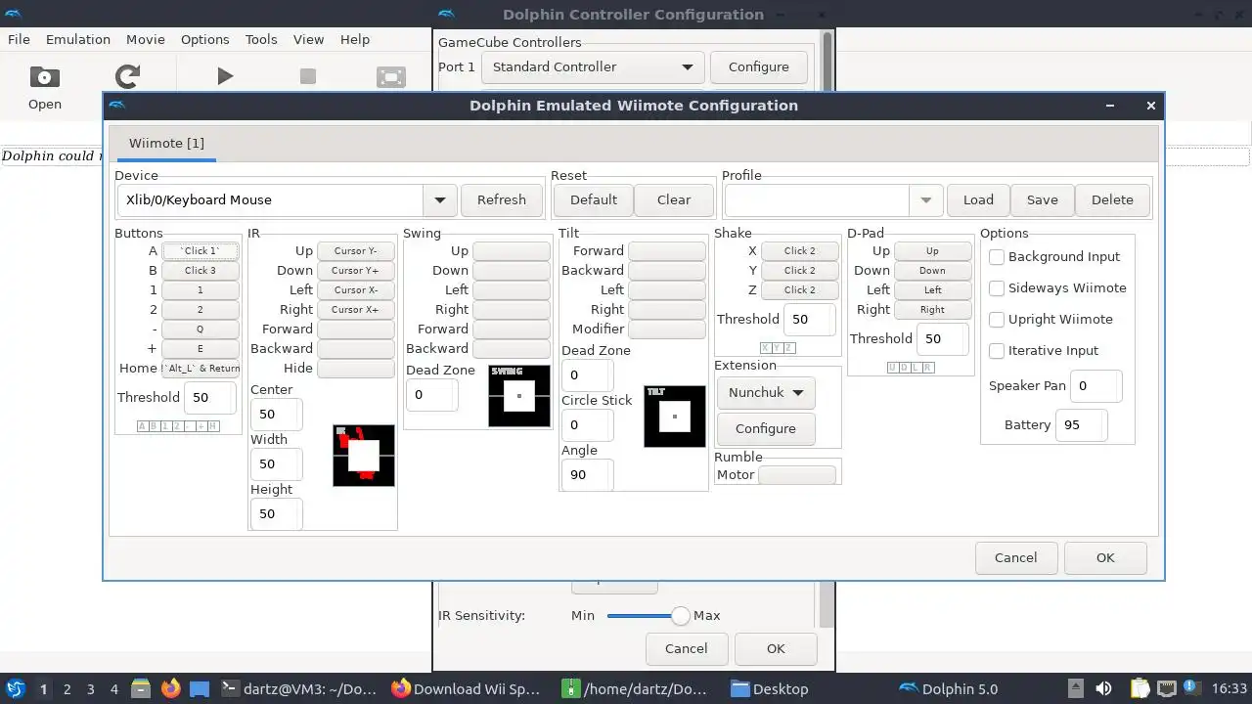The width and height of the screenshot is (1252, 704).
Task: Click the volume speaker icon in system tray
Action: (x=1103, y=688)
